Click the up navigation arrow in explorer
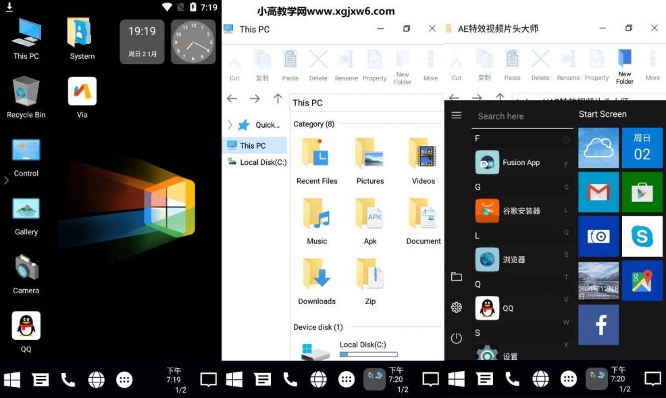The width and height of the screenshot is (666, 398). pos(278,99)
